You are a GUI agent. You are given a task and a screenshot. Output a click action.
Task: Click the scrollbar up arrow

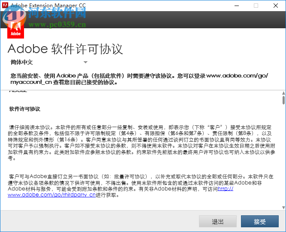tap(283, 93)
